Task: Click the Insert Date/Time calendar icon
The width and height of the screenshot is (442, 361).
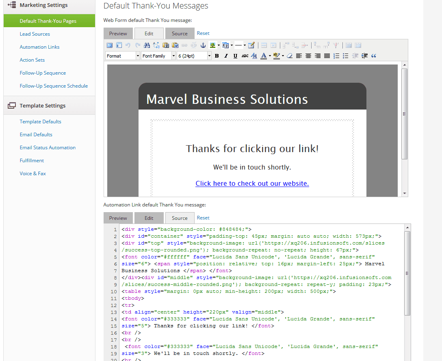Action: coord(225,45)
